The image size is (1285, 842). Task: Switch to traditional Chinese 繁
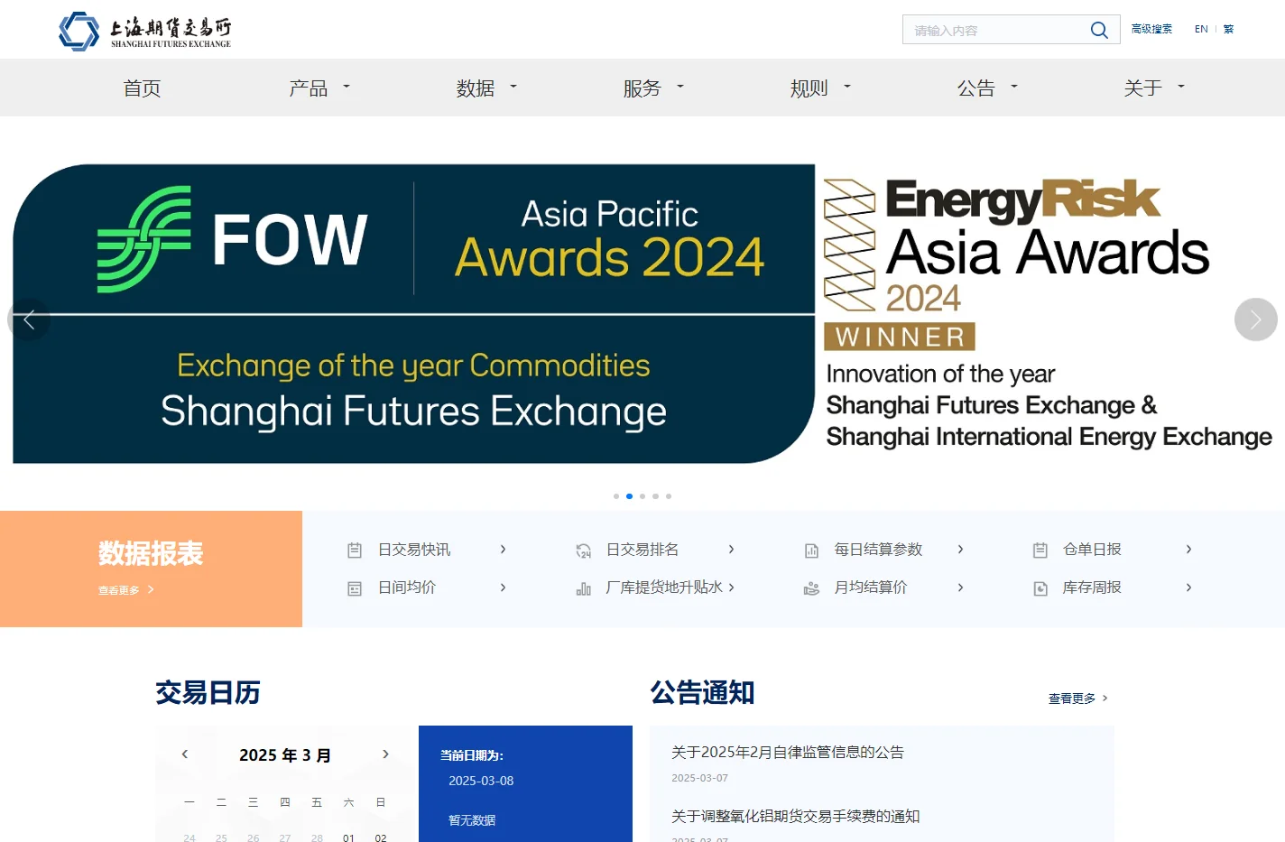coord(1228,29)
